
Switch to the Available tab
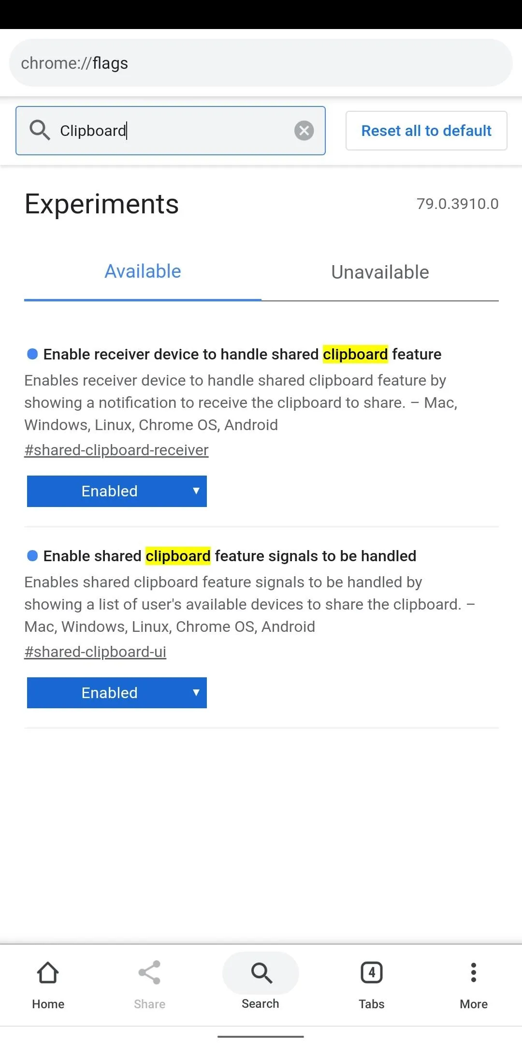tap(143, 272)
